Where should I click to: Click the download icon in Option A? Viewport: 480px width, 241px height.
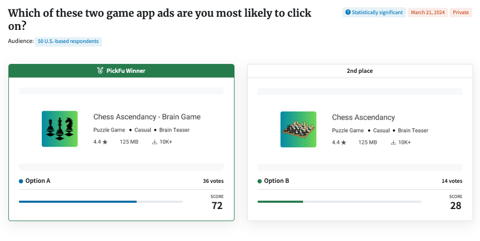point(155,142)
